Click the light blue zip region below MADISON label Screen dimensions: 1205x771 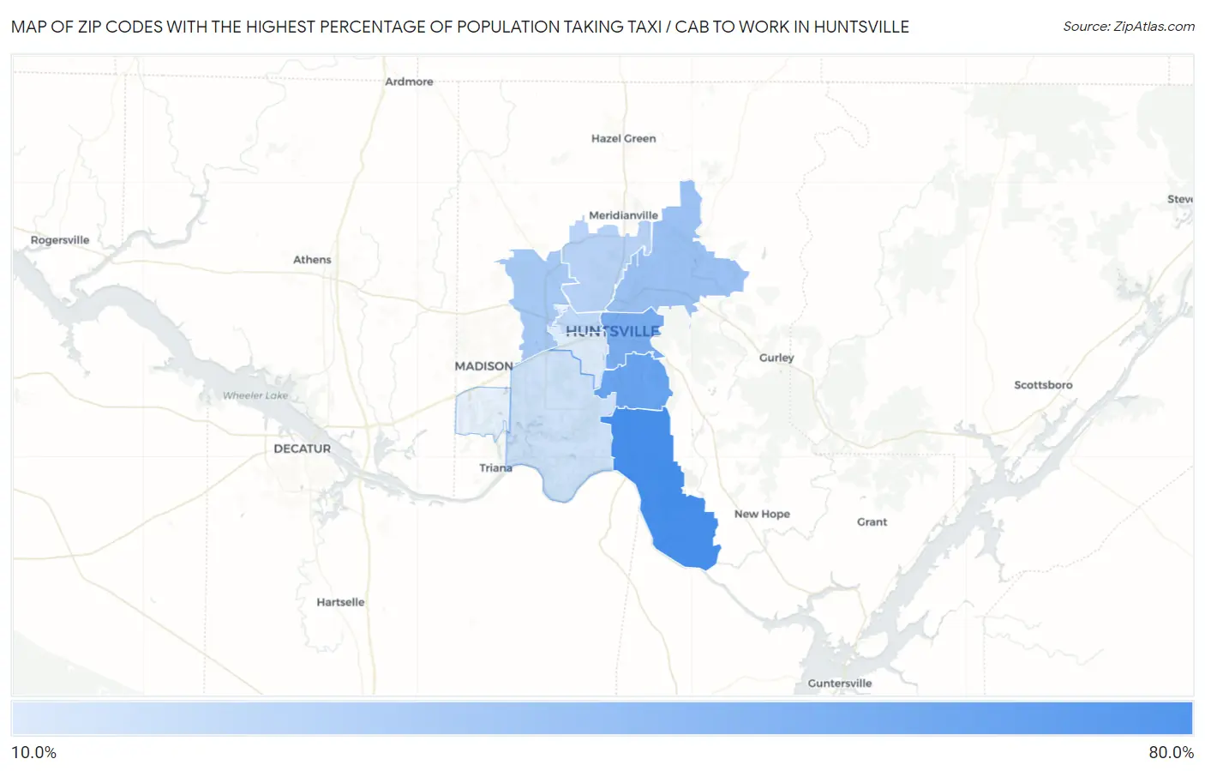(x=482, y=412)
